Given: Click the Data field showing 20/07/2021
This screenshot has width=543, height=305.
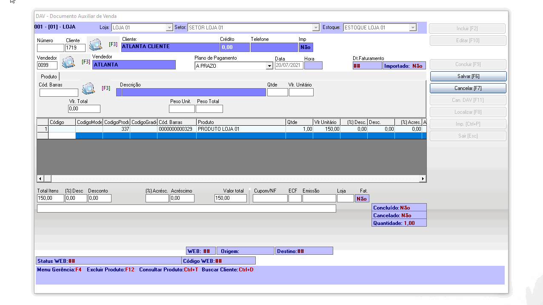Looking at the screenshot, I should (x=289, y=66).
